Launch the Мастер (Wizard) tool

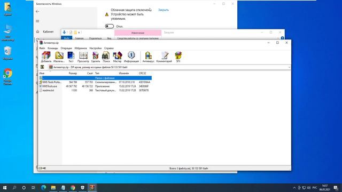pos(117,57)
